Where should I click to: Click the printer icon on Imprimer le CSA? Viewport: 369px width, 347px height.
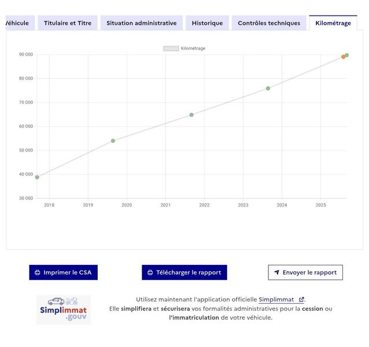coord(38,272)
